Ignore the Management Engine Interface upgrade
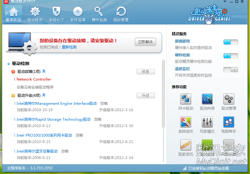Screen dimensions: 250x174 pos(104,104)
